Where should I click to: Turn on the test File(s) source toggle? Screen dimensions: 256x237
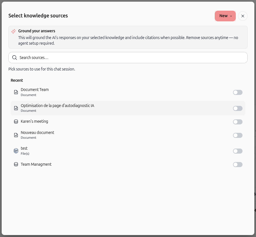(237, 151)
